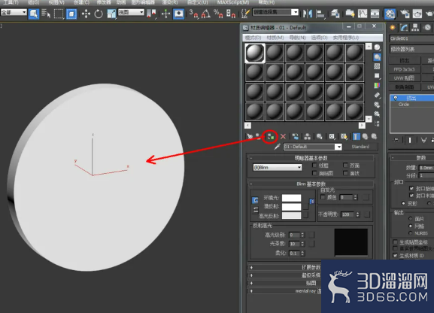Open the Hierarchy tab in command panel
The image size is (434, 313).
(415, 27)
